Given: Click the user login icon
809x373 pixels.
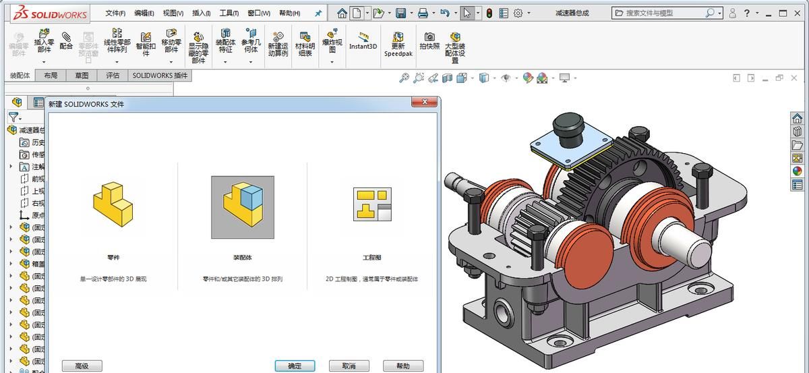Looking at the screenshot, I should (x=732, y=13).
